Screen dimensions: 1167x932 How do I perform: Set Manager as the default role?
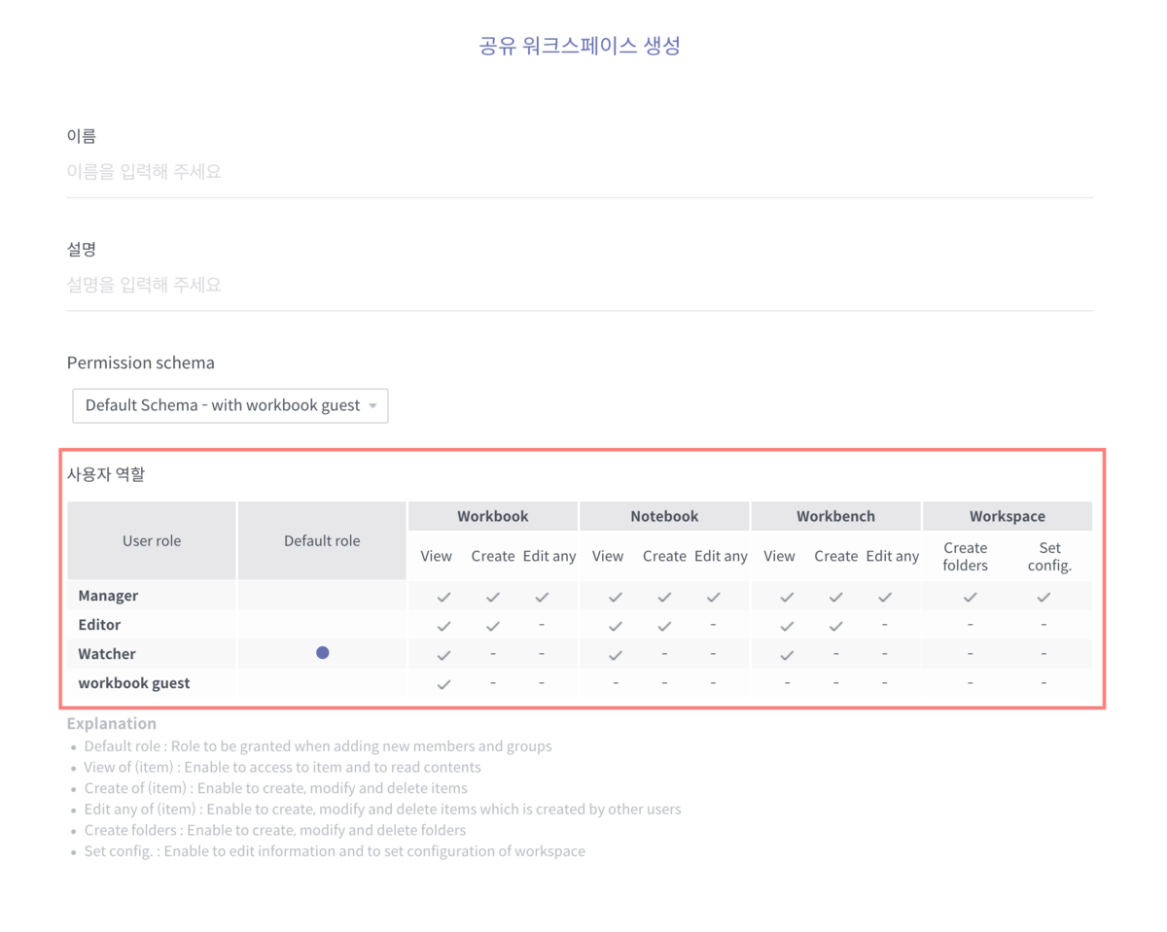tap(322, 596)
